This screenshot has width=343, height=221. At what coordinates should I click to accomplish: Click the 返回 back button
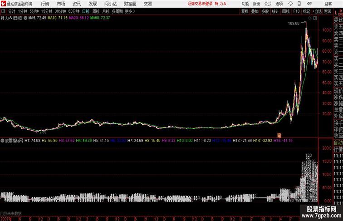click(328, 11)
